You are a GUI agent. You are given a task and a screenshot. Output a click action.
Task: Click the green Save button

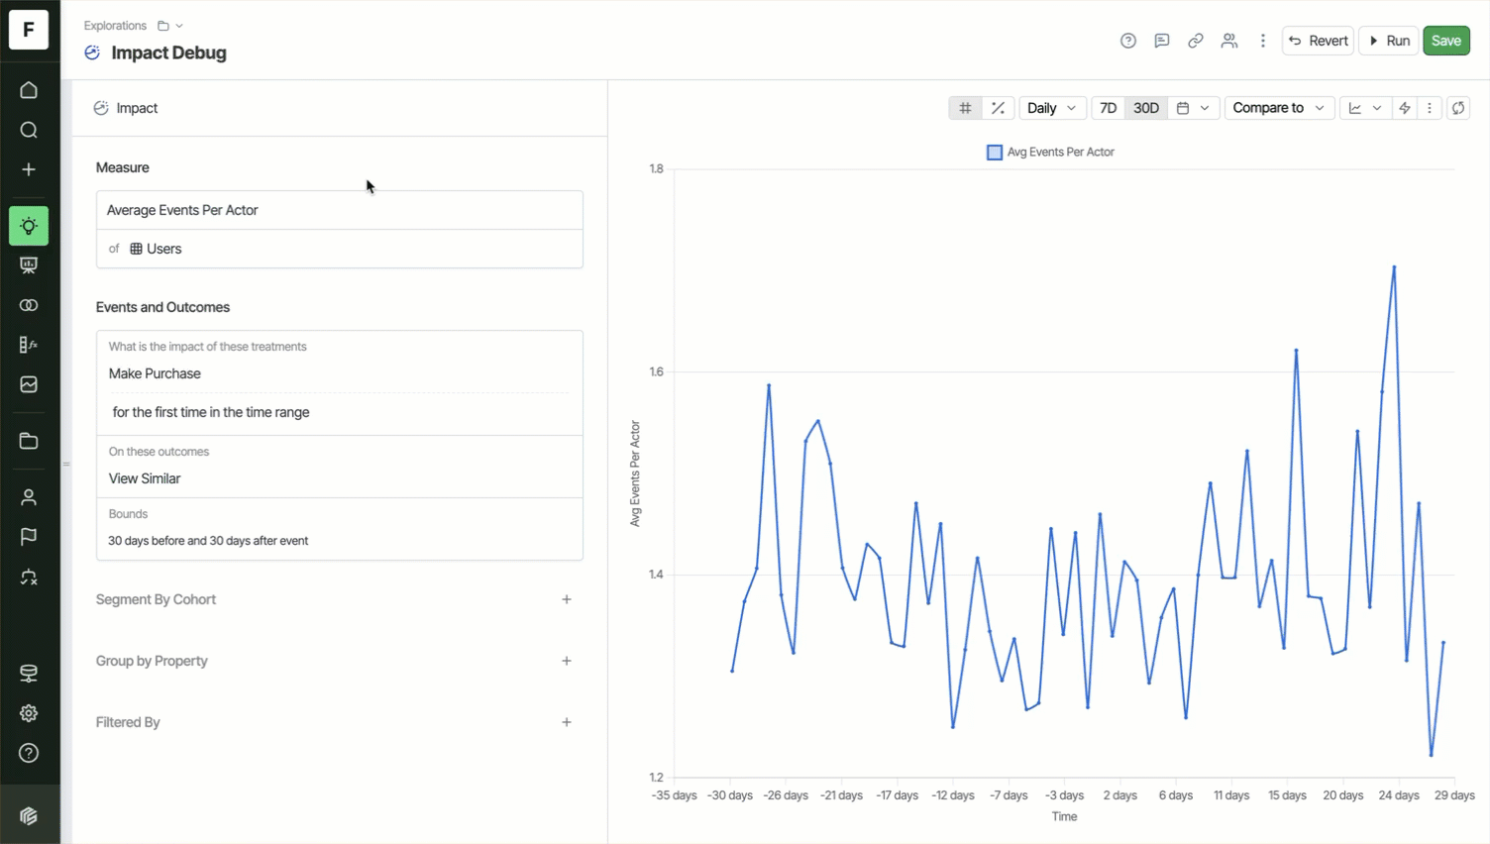click(1445, 41)
